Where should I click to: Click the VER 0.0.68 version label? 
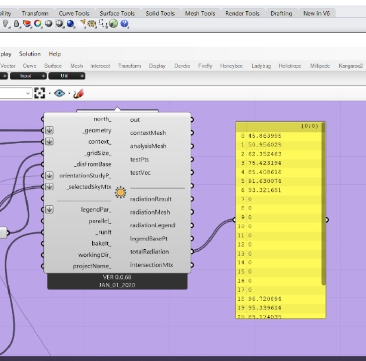point(117,277)
